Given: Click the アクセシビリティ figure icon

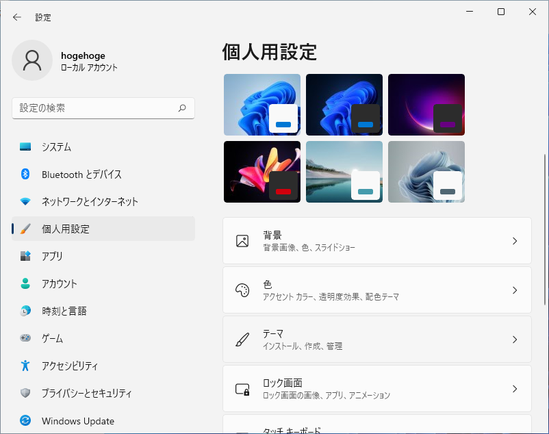Looking at the screenshot, I should [25, 366].
